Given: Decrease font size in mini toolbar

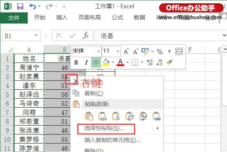Looking at the screenshot, I should point(136,51).
